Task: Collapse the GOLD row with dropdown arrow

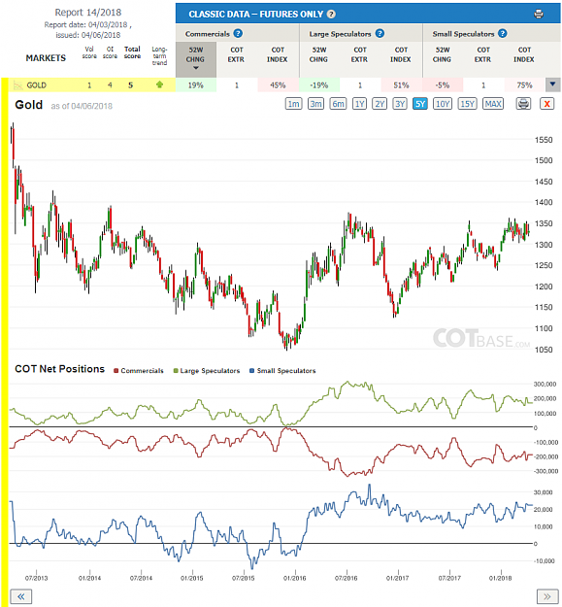Action: (552, 84)
